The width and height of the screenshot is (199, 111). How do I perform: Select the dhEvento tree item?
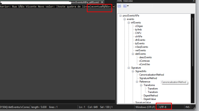140,40
